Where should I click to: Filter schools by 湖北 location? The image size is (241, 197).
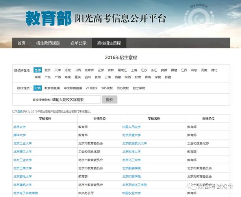point(214,70)
